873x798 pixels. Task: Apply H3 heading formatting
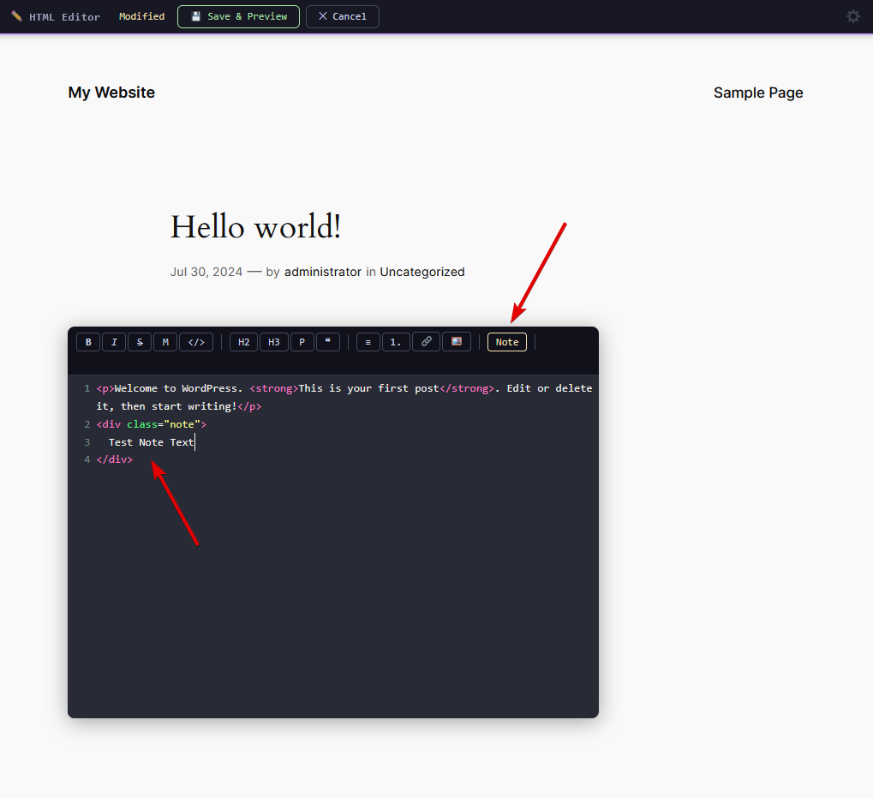pos(273,341)
